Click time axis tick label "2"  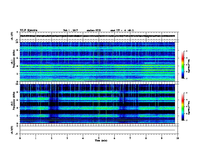[52, 138]
